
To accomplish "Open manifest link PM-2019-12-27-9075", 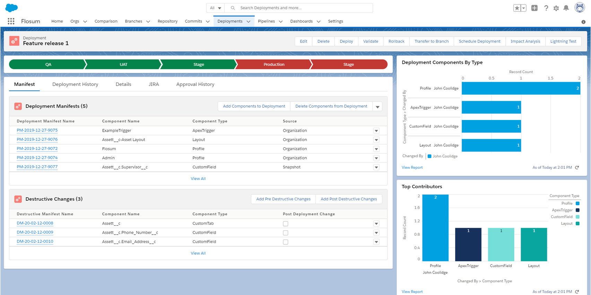I will 37,130.
